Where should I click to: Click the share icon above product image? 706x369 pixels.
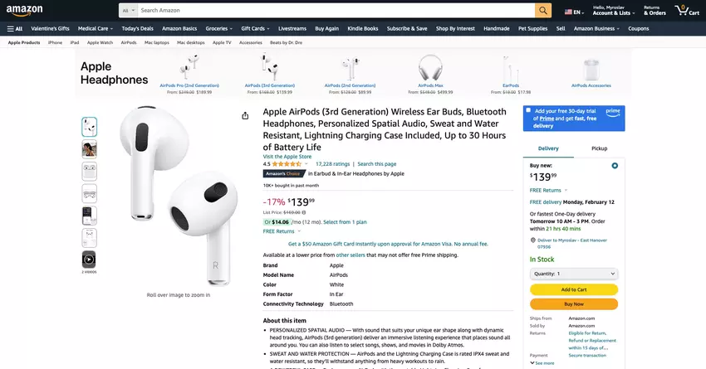pyautogui.click(x=245, y=115)
